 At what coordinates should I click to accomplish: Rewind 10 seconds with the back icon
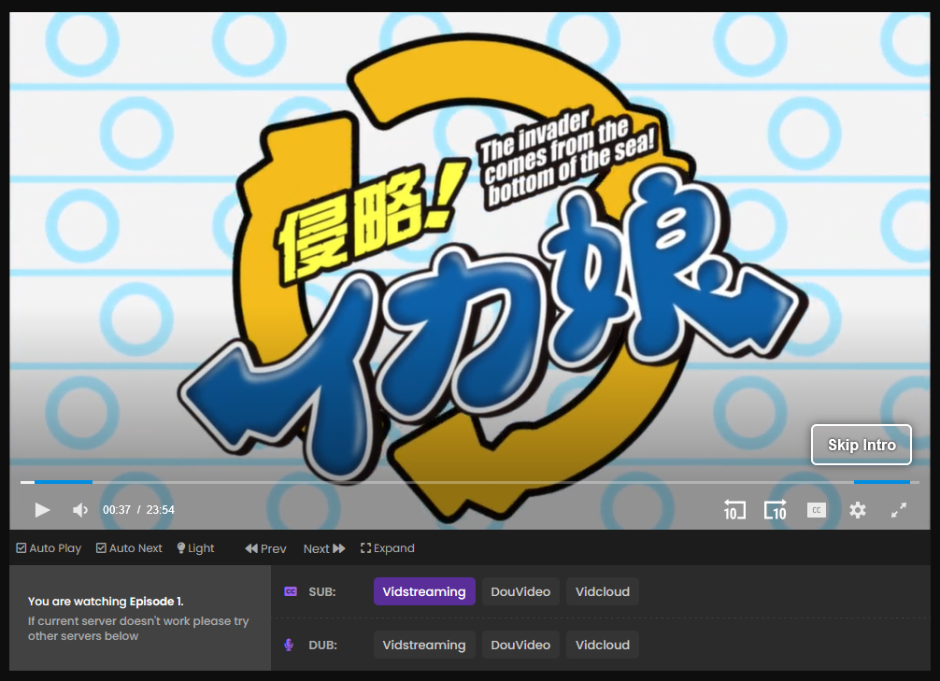[734, 510]
